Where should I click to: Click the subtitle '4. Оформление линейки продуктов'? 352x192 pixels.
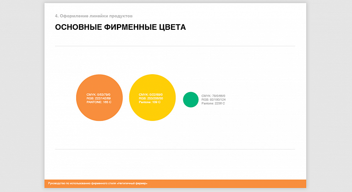[x=93, y=16]
